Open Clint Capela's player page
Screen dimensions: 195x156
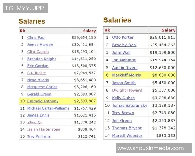38,52
